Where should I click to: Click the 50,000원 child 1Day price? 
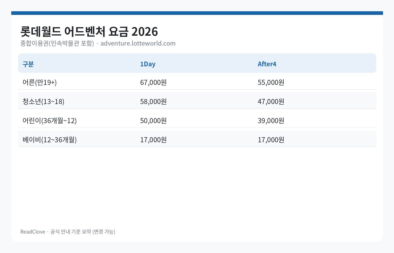pos(153,121)
